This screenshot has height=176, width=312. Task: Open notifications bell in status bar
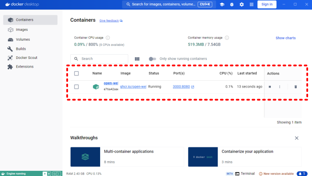point(301,173)
